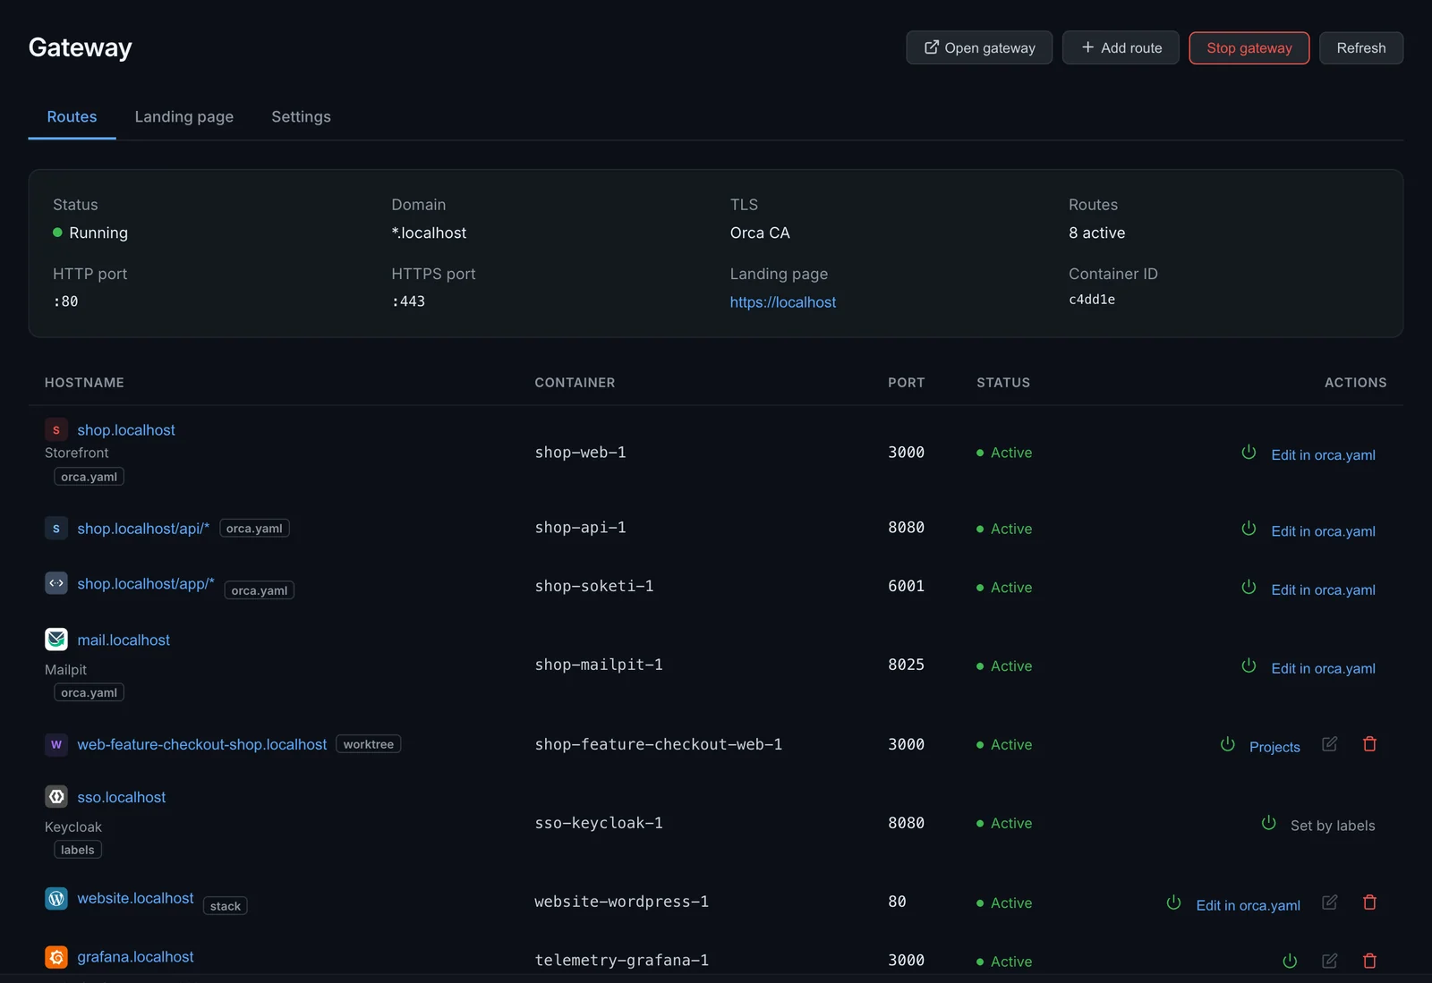Click the worktree badge
Screen dimensions: 1432x983
coord(368,744)
